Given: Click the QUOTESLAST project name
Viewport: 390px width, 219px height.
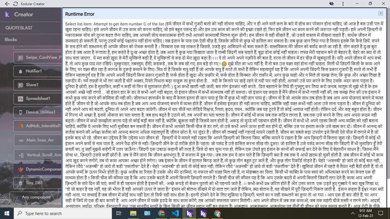Looking at the screenshot, I should coord(19,28).
